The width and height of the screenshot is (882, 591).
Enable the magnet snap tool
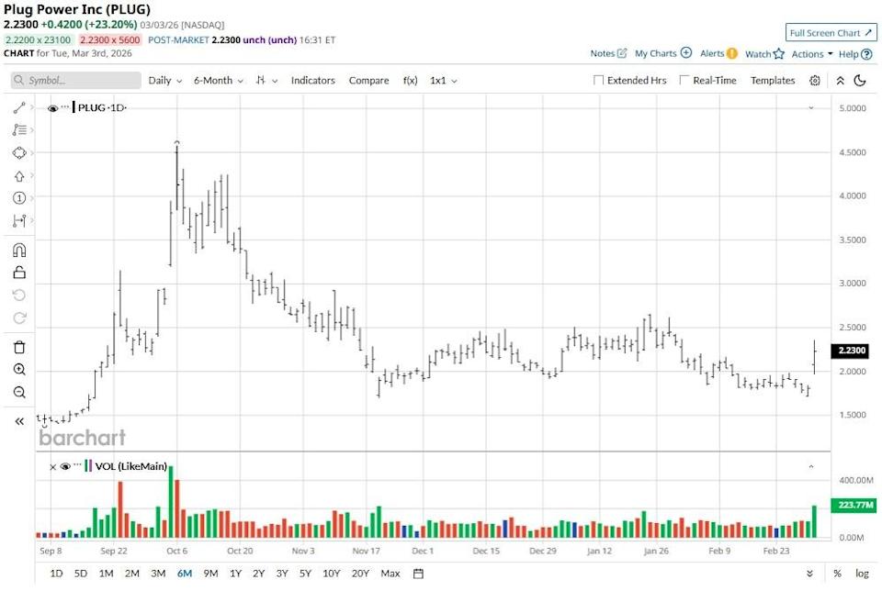pos(19,250)
